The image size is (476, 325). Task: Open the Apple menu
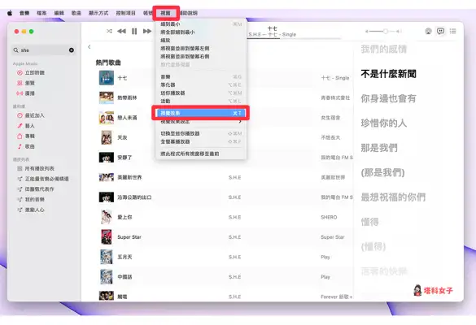(x=10, y=13)
